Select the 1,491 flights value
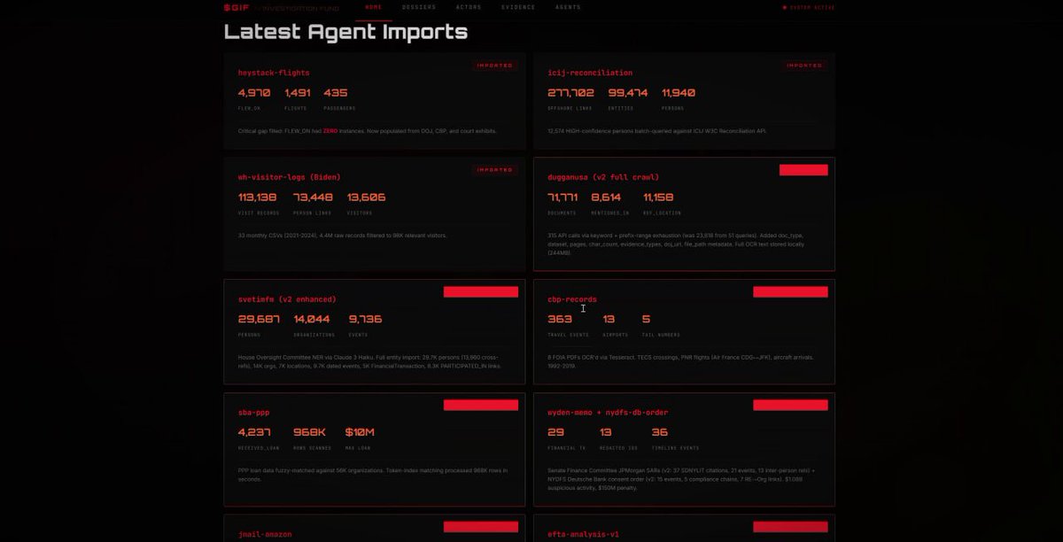1063x542 pixels. [298, 93]
